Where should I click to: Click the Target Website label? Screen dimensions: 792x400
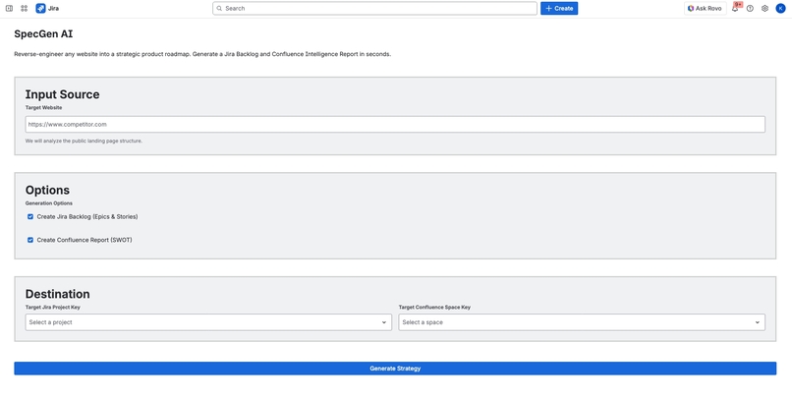coord(44,107)
